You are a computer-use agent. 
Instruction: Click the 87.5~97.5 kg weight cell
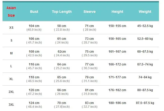coord(145,103)
